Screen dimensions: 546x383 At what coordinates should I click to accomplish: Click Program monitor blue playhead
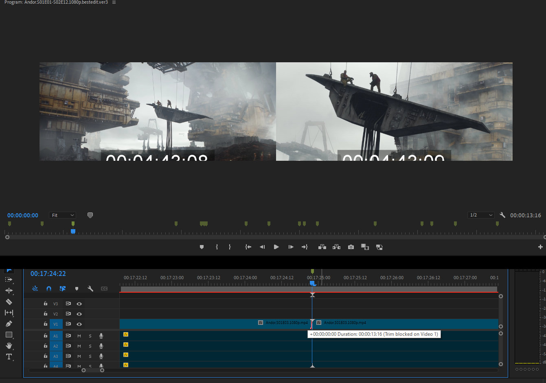pyautogui.click(x=73, y=231)
